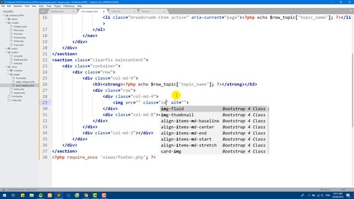Open Task View on taskbar
The height and width of the screenshot is (199, 354).
(13, 195)
